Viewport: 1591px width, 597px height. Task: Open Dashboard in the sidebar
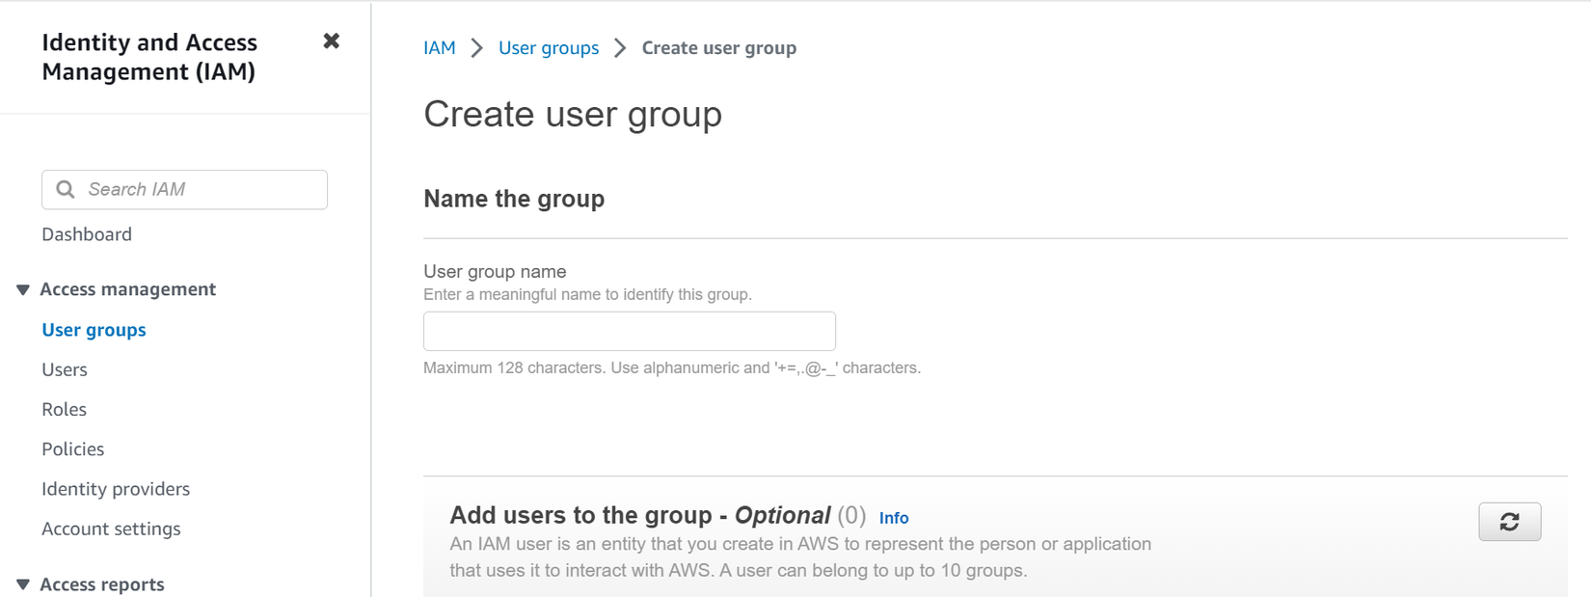point(87,234)
